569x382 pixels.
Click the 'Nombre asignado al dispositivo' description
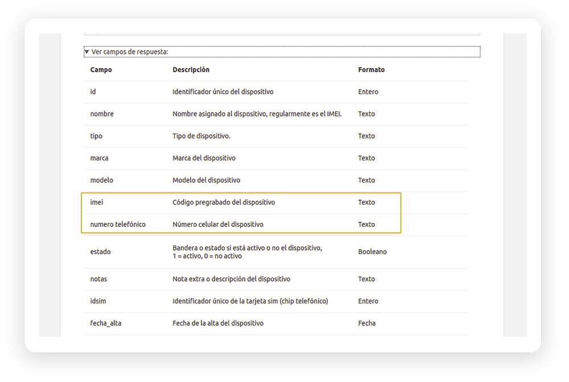pos(257,114)
